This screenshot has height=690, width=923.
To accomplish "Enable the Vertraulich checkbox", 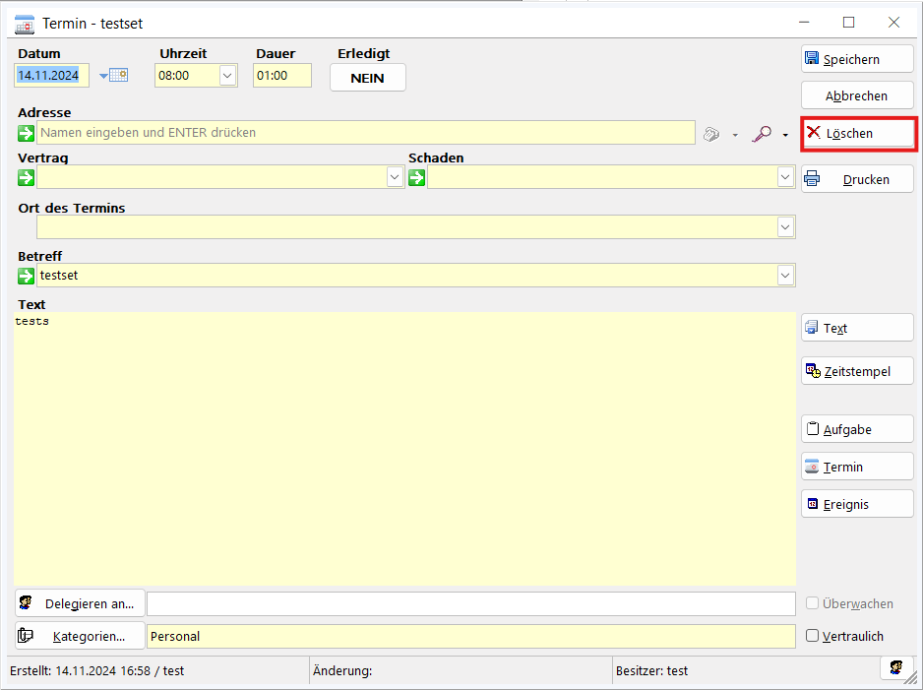I will click(x=813, y=636).
